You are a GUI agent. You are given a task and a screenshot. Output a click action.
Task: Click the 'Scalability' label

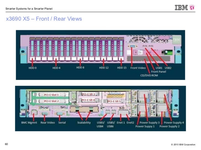click(84, 123)
